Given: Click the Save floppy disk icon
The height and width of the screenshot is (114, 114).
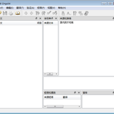Looking at the screenshot, I should [5, 13].
